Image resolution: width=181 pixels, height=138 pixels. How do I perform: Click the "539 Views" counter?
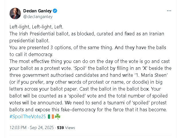pos(66,128)
